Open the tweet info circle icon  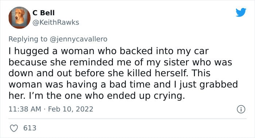tap(241, 109)
